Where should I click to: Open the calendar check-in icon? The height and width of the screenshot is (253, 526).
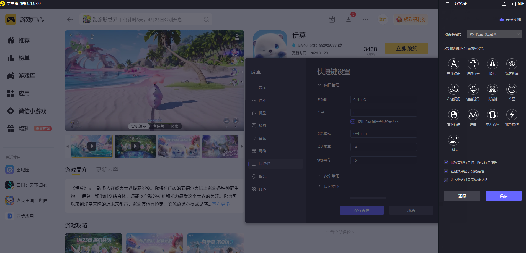332,19
